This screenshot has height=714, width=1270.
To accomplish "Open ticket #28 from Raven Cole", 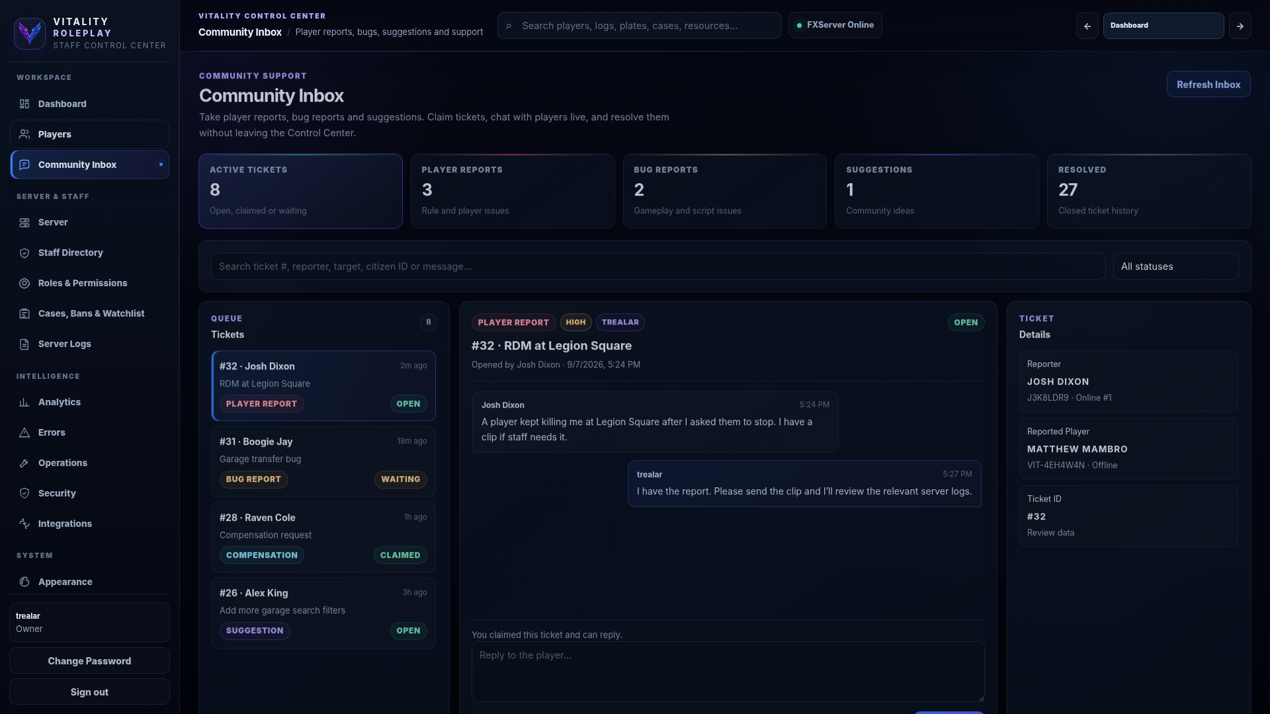I will [x=323, y=537].
